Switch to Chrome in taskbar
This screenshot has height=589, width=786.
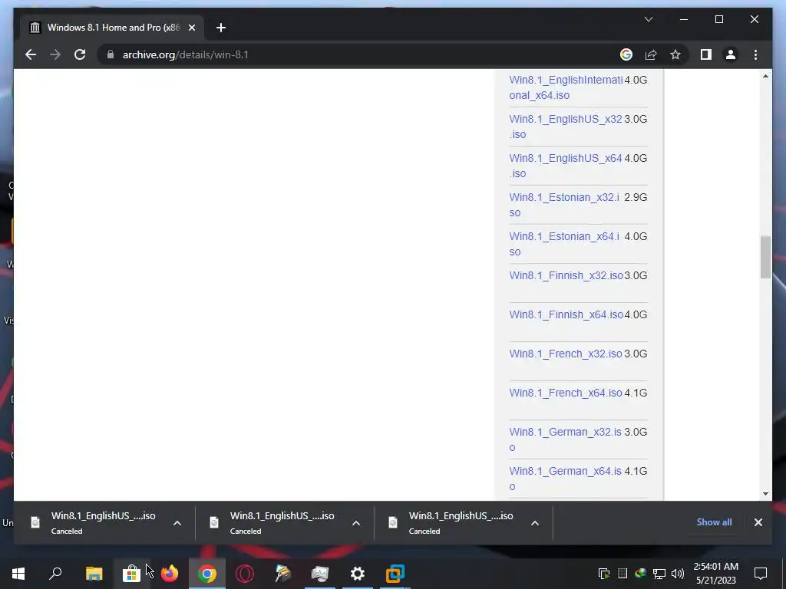(207, 574)
